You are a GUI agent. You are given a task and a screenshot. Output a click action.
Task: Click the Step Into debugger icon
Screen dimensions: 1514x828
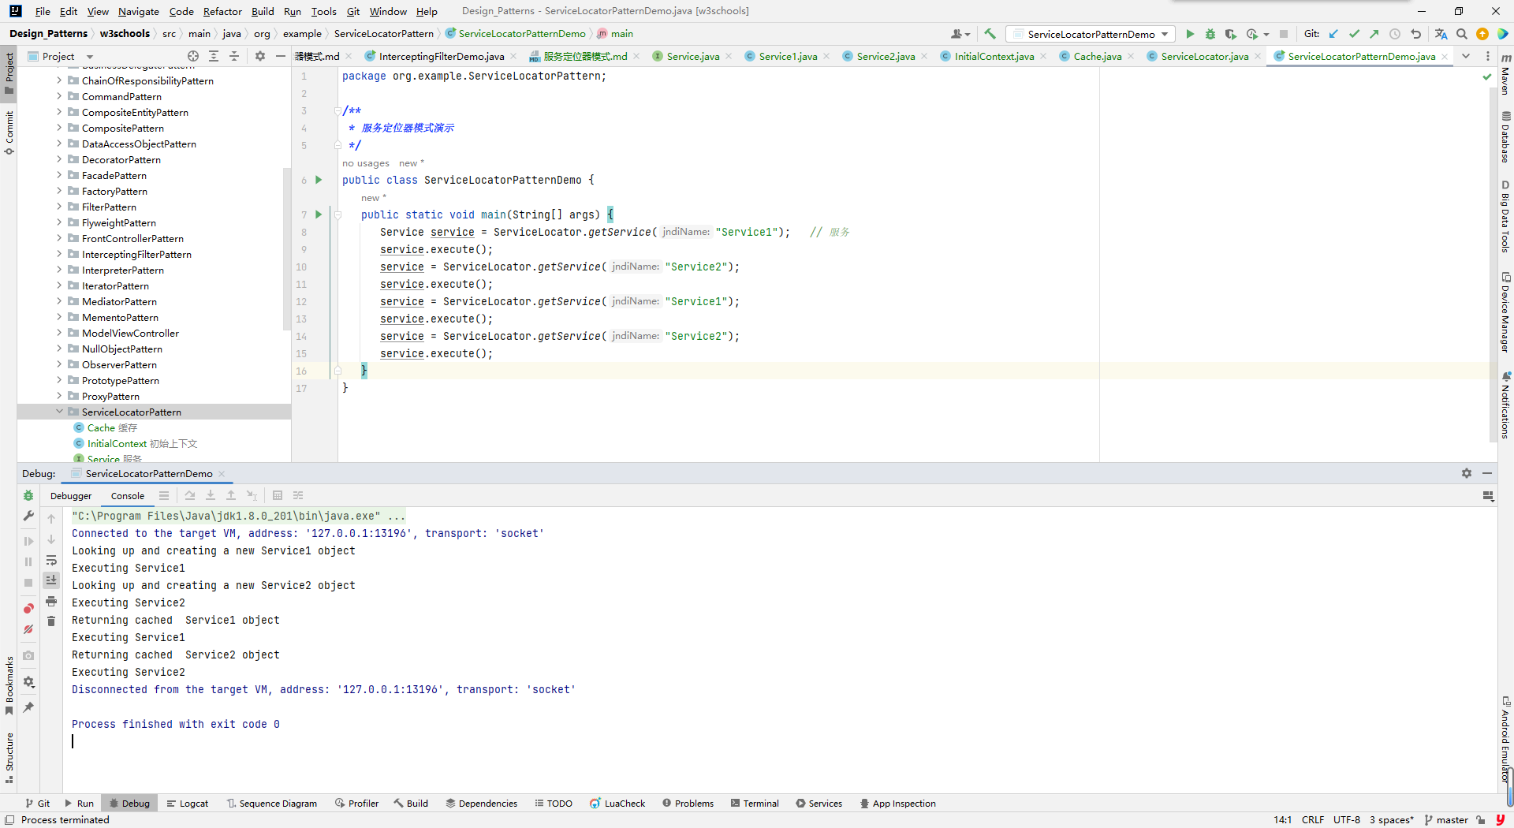point(211,495)
